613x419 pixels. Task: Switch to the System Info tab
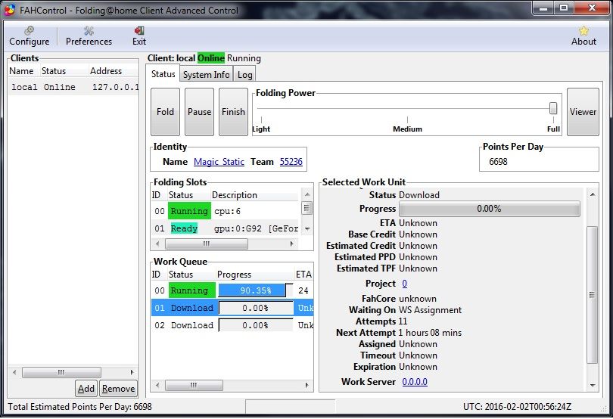206,75
